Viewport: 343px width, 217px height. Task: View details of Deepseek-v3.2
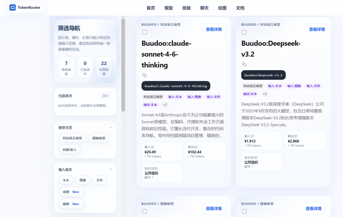[317, 29]
